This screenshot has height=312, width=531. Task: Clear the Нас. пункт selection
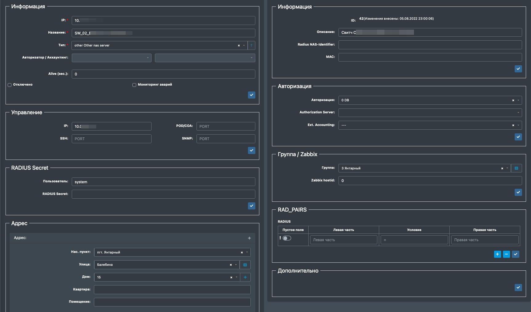pyautogui.click(x=242, y=253)
